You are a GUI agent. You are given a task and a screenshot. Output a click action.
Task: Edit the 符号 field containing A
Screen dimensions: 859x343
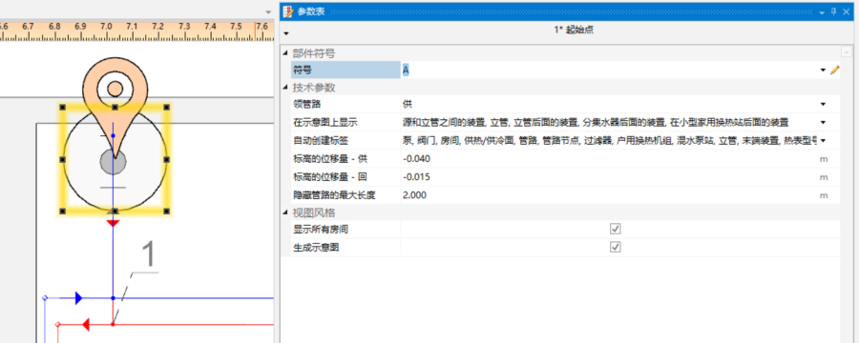[x=609, y=70]
